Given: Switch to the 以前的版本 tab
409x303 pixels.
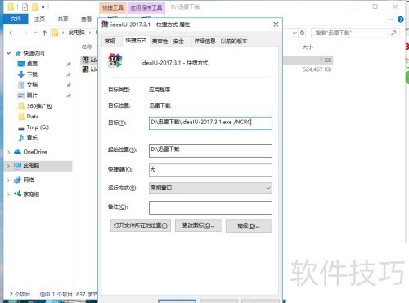Looking at the screenshot, I should [234, 41].
